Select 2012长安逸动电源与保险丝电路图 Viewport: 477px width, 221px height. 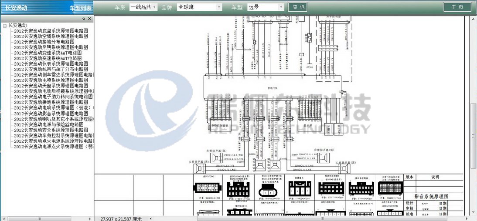pyautogui.click(x=49, y=124)
